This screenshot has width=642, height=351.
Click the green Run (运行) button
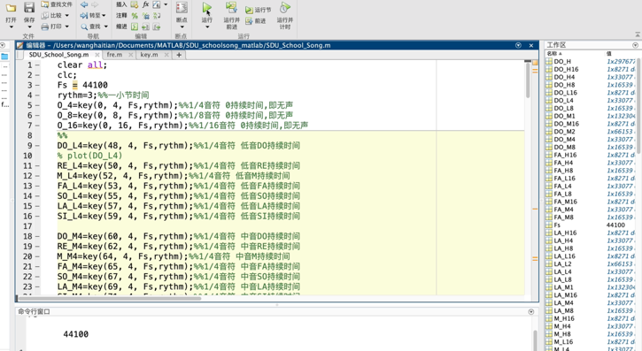pyautogui.click(x=206, y=8)
